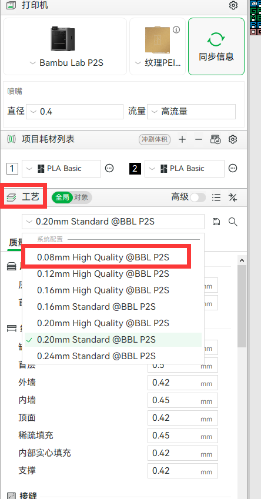
Task: Click the 同步信息 sync button
Action: [216, 46]
